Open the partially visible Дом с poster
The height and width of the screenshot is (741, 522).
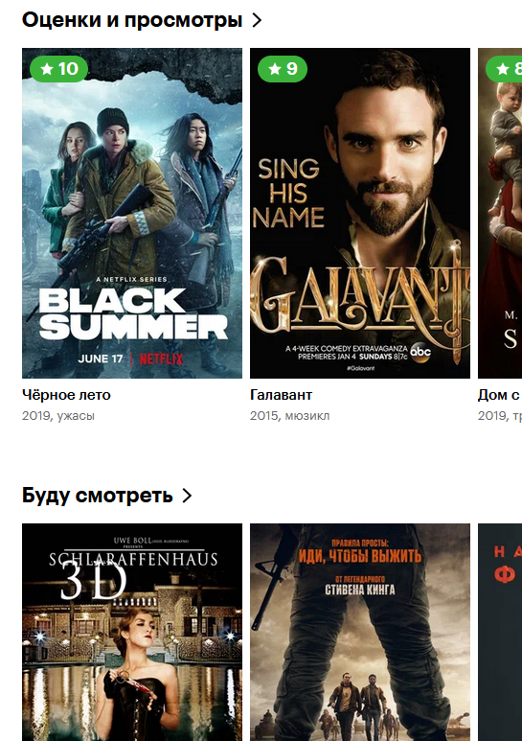click(500, 213)
